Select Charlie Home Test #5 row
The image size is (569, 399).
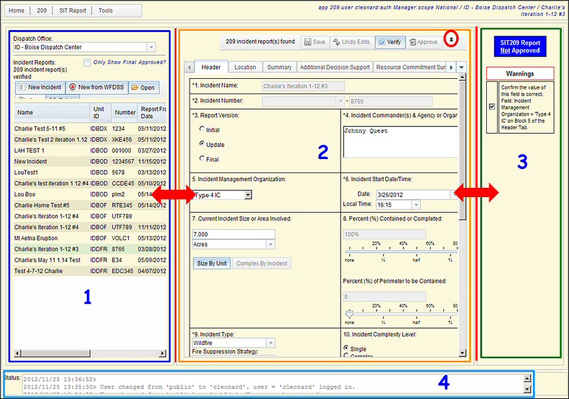point(90,205)
